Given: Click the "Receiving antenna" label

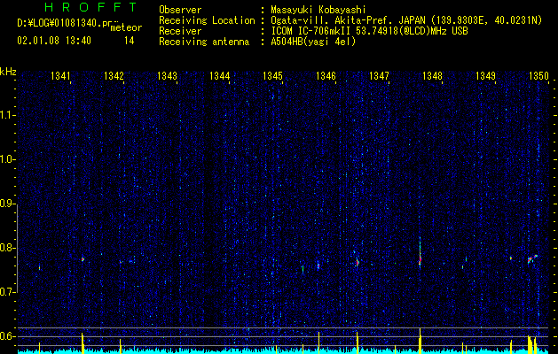Looking at the screenshot, I should tap(204, 42).
